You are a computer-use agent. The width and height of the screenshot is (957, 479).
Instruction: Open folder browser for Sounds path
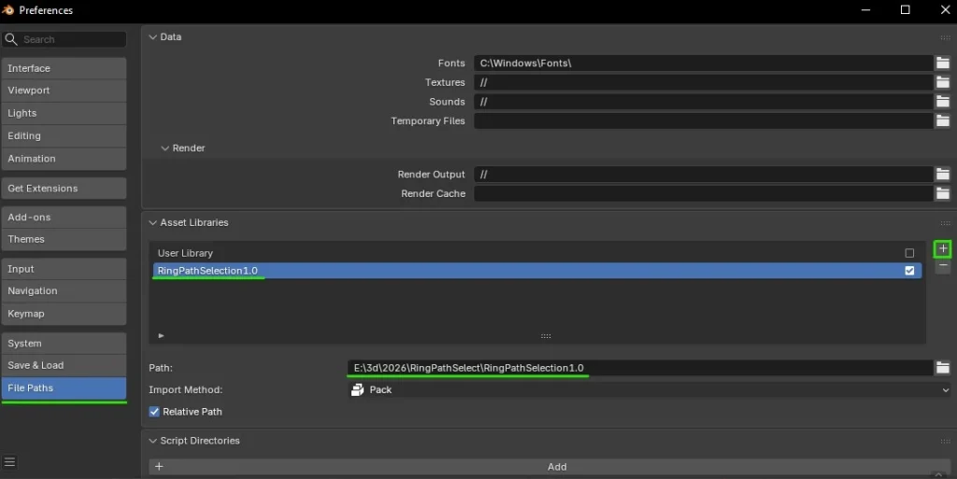943,102
